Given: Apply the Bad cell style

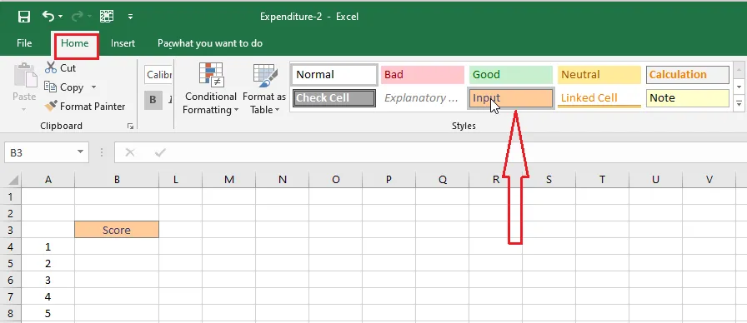Looking at the screenshot, I should point(423,75).
